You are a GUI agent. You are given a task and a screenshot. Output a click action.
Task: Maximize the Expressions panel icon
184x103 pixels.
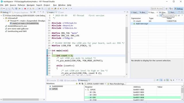click(x=182, y=12)
